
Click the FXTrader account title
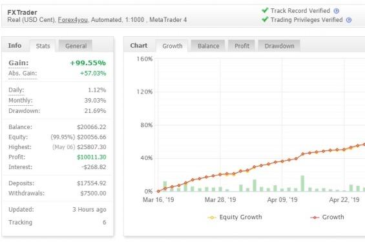tap(23, 12)
